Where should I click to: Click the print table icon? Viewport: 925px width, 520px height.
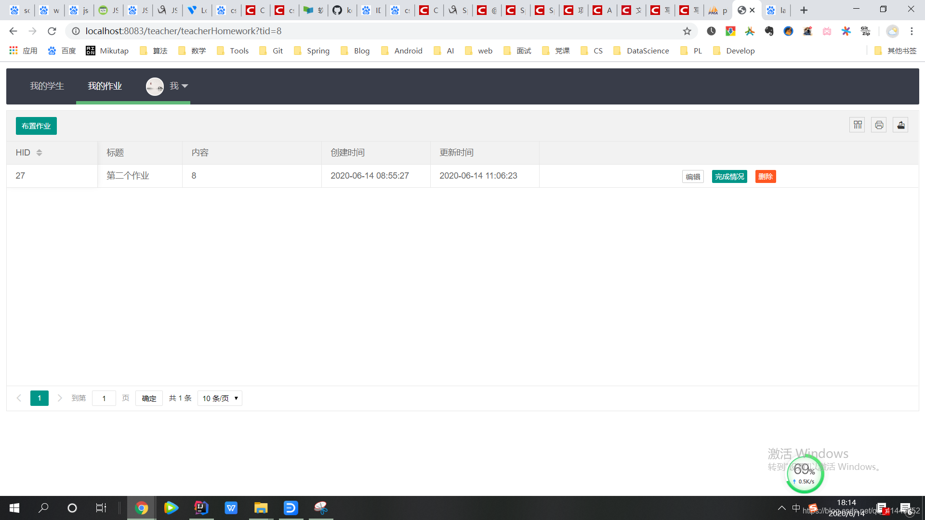[x=879, y=125]
